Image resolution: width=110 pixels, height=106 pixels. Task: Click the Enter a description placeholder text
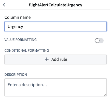[x=27, y=85]
